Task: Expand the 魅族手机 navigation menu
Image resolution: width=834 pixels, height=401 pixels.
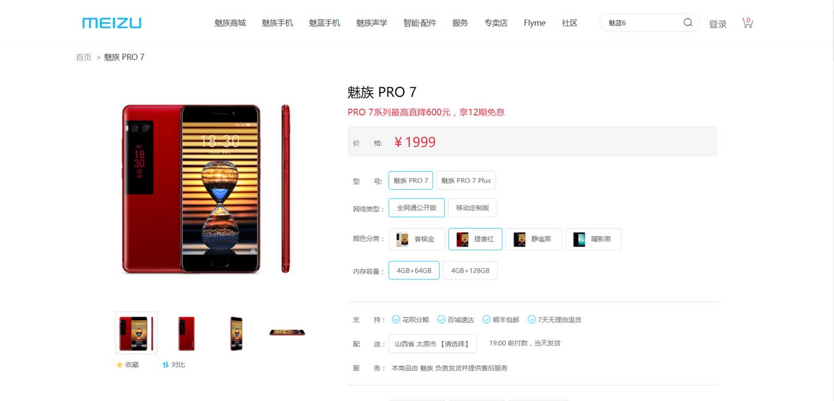Action: [x=277, y=23]
